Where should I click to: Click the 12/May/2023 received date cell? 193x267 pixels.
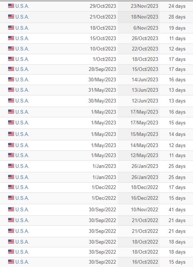(138, 156)
